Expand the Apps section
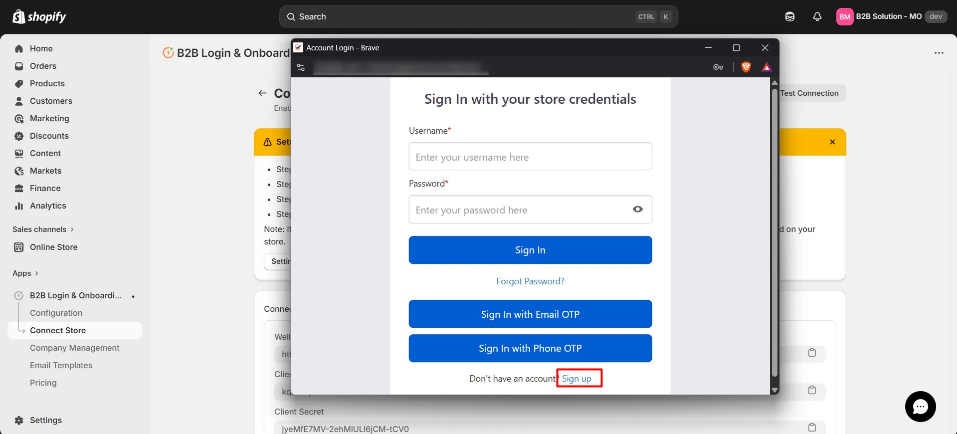Image resolution: width=957 pixels, height=434 pixels. (x=37, y=273)
